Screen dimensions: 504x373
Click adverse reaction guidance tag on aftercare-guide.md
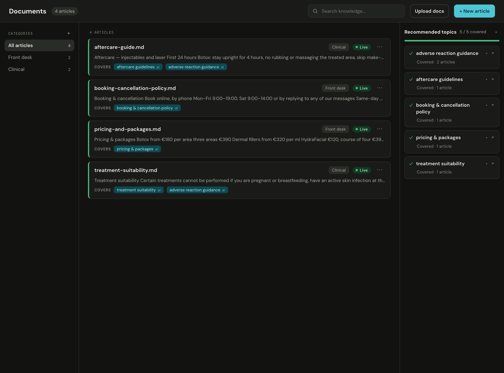196,67
